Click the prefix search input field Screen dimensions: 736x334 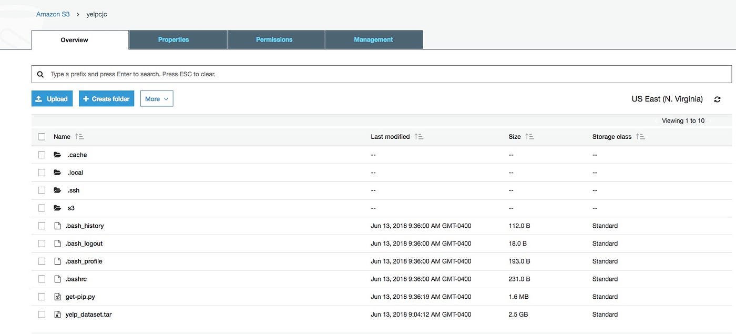click(x=210, y=74)
